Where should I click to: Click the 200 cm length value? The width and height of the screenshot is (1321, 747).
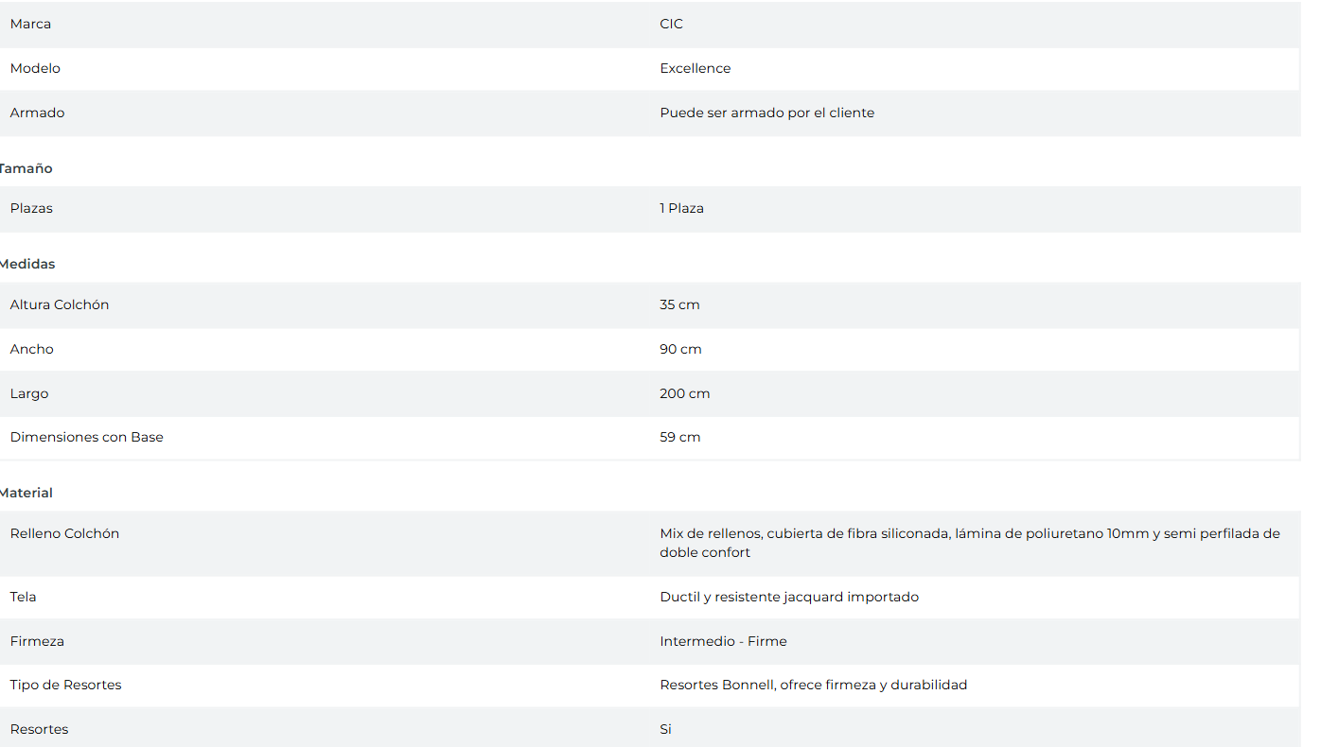coord(684,393)
